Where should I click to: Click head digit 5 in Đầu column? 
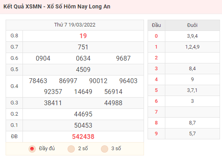coord(156,90)
